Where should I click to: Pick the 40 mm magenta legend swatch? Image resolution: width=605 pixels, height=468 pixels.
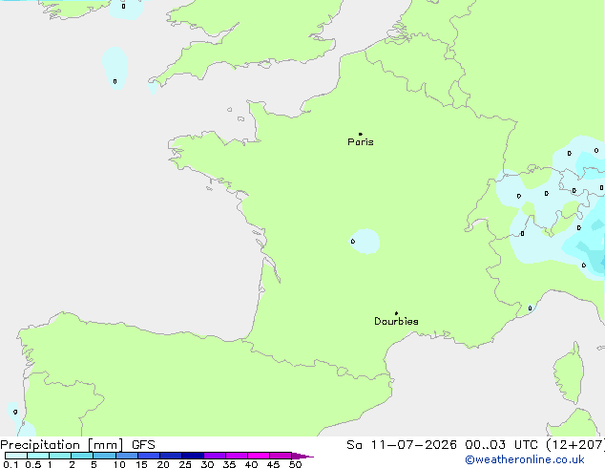(x=259, y=456)
